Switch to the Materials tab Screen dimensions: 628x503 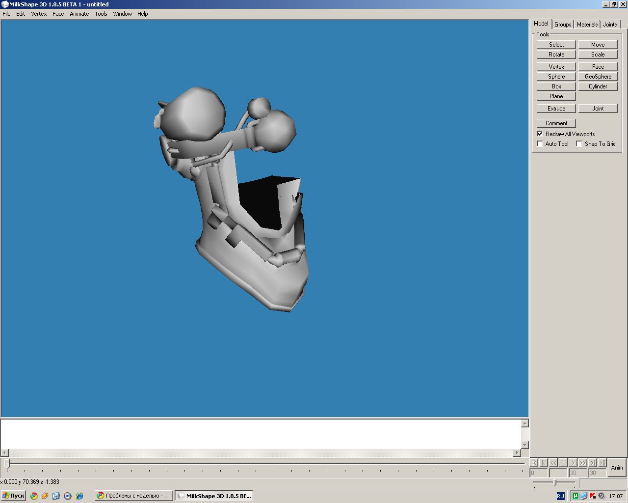click(587, 25)
